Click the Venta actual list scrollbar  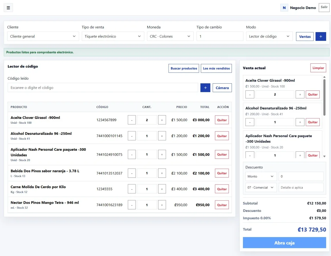[x=324, y=97]
